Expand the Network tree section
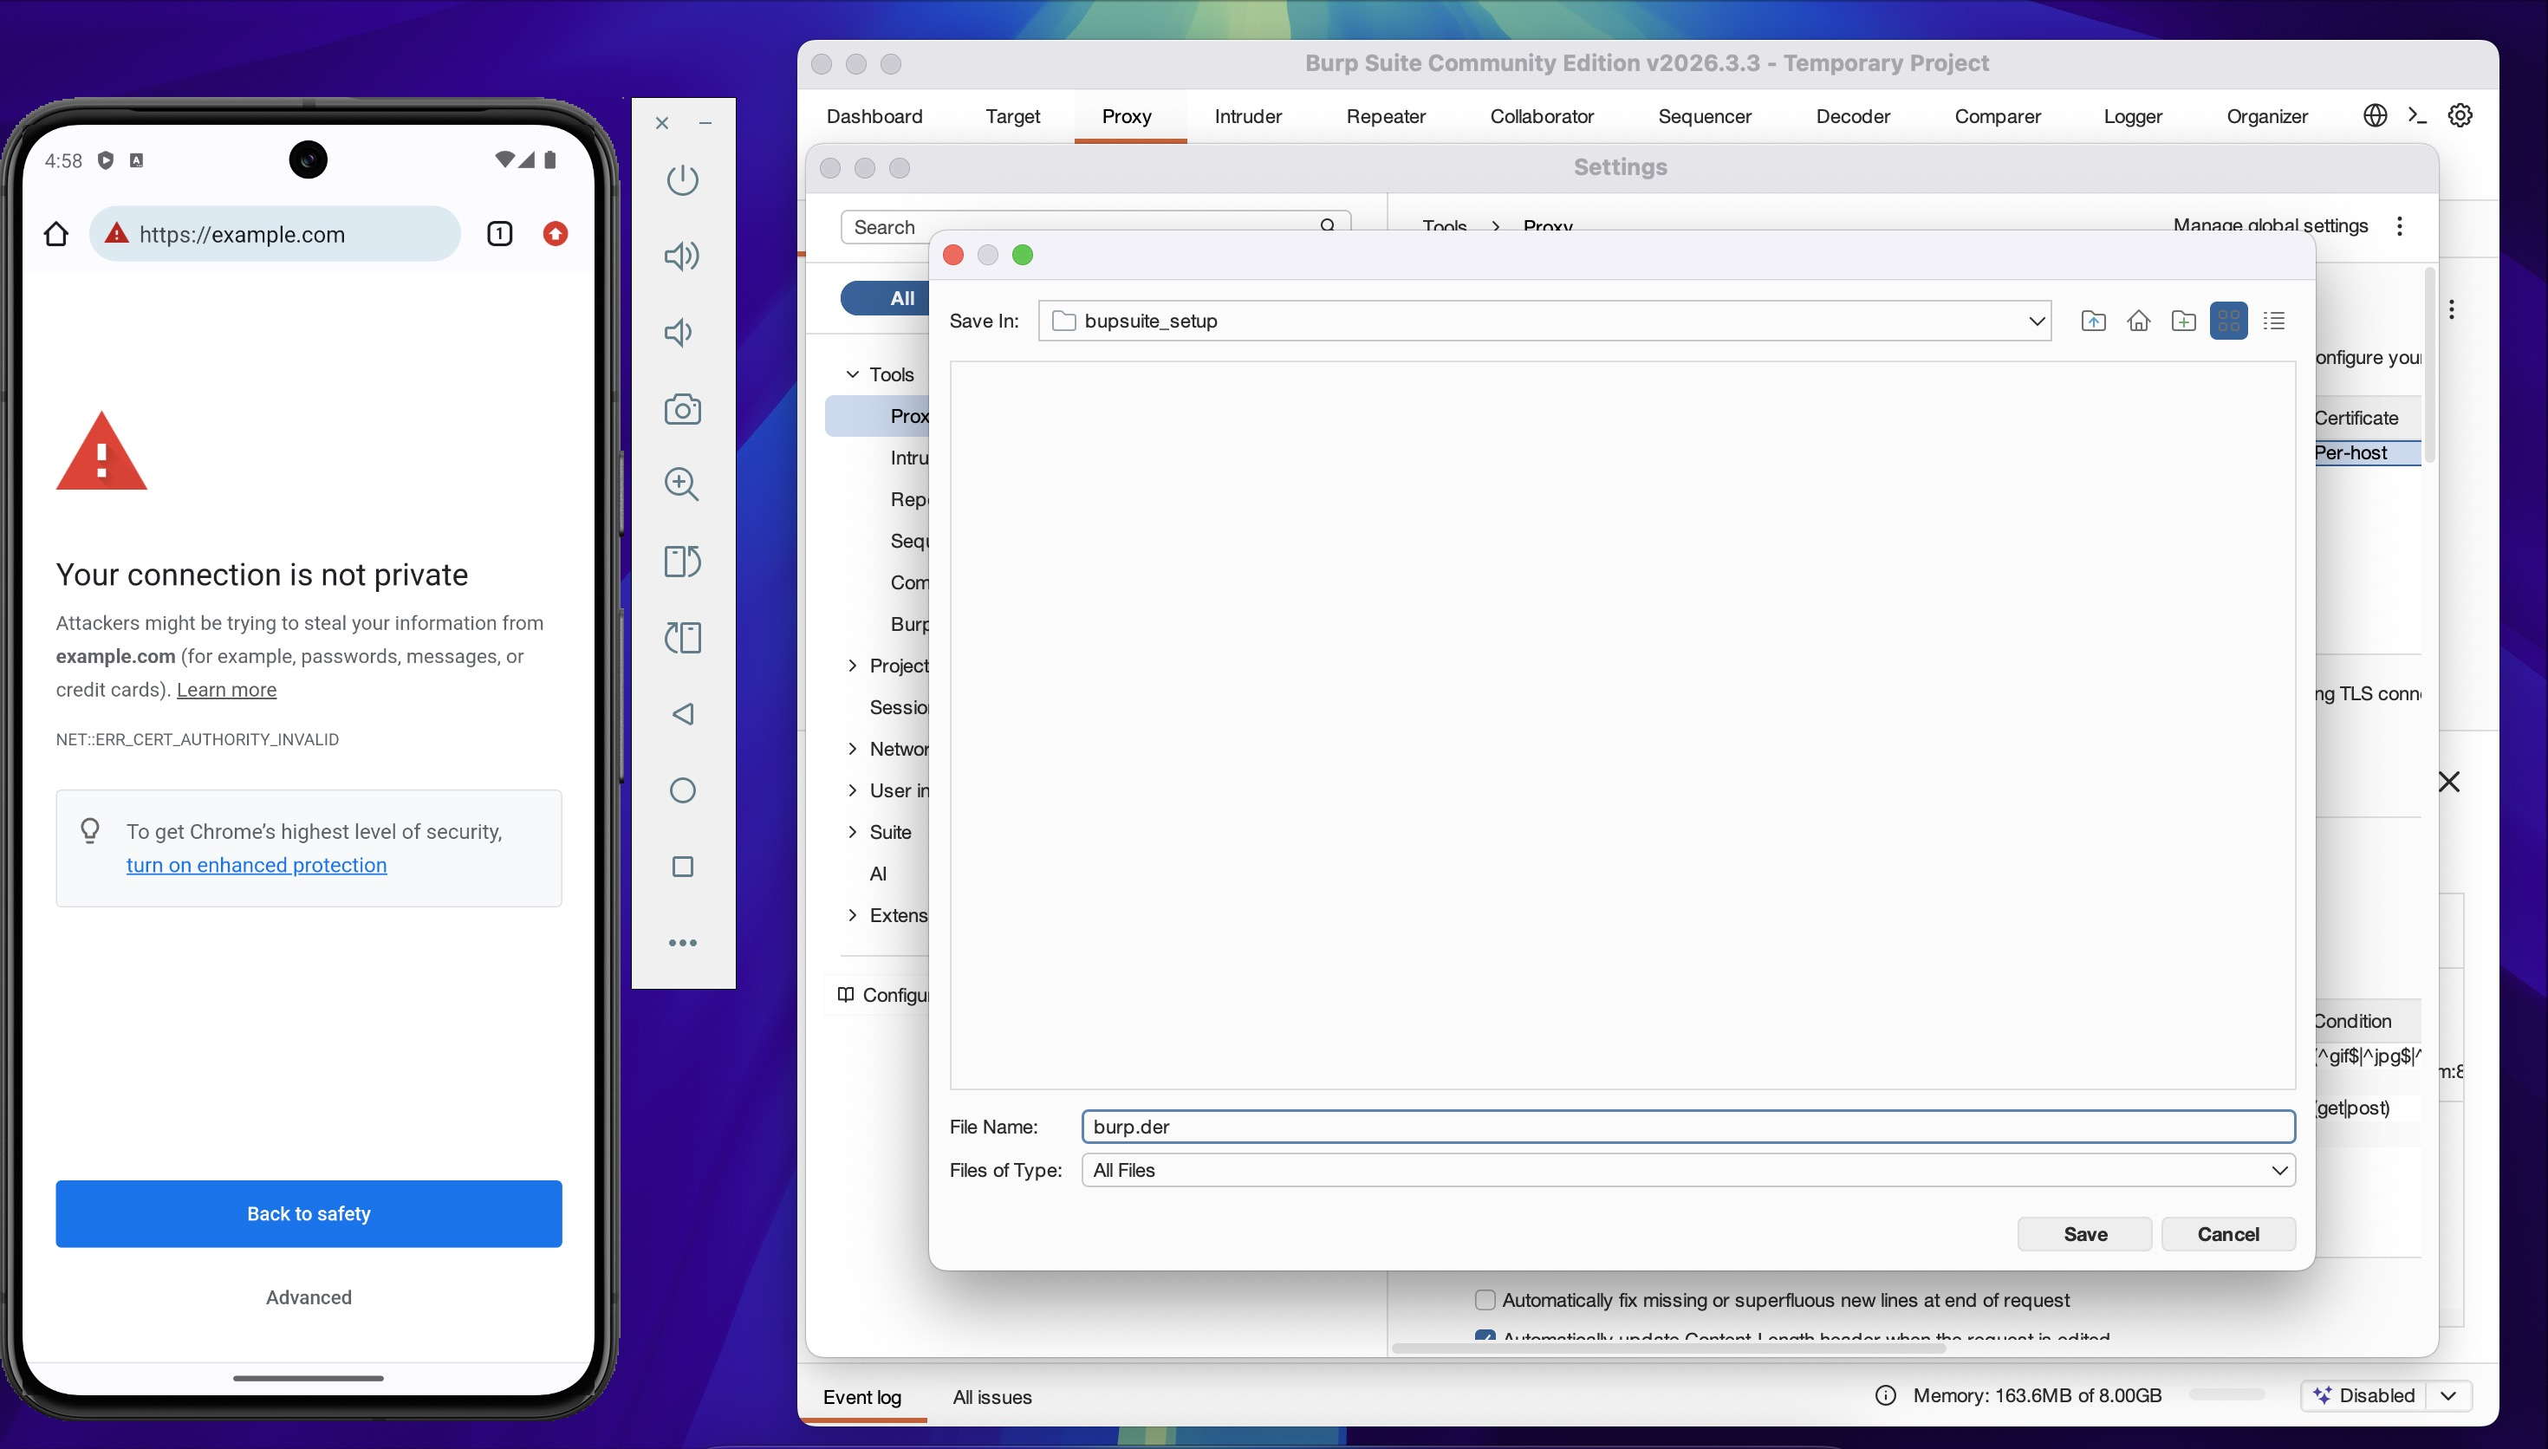The width and height of the screenshot is (2548, 1449). pos(853,749)
